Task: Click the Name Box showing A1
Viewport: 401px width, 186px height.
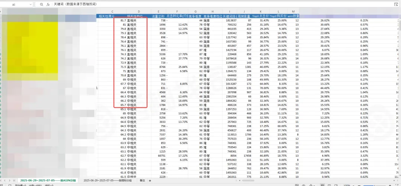Action: pos(14,4)
